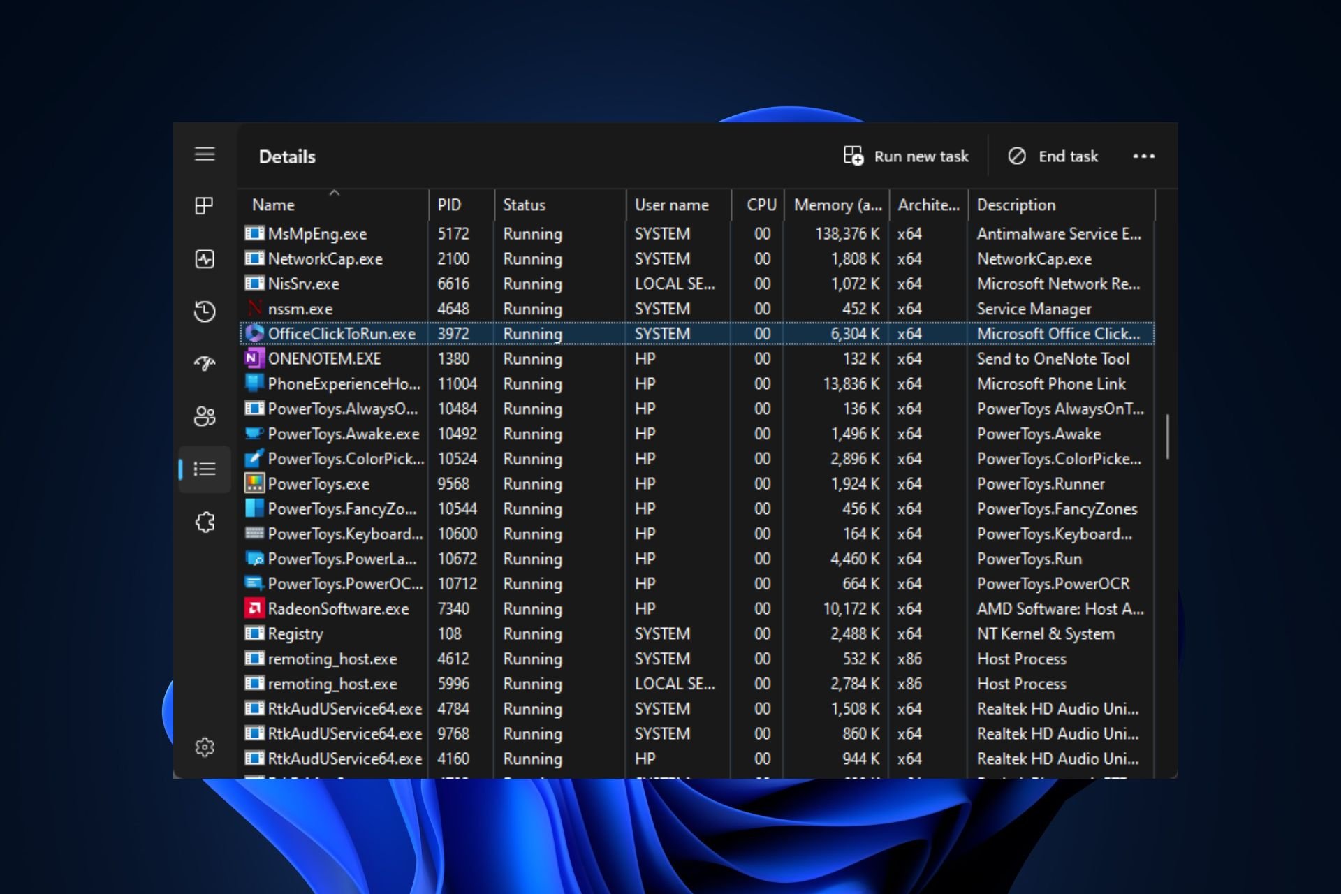The width and height of the screenshot is (1341, 894).
Task: Click PID 11004 cell
Action: click(457, 383)
